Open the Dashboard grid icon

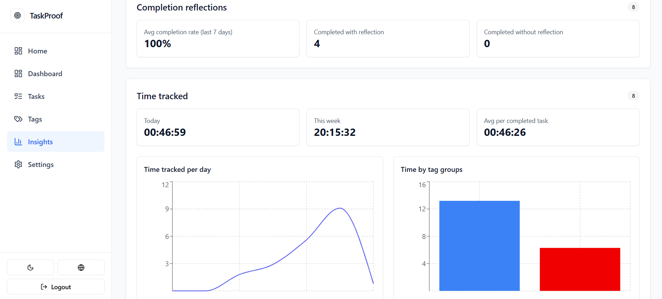18,73
